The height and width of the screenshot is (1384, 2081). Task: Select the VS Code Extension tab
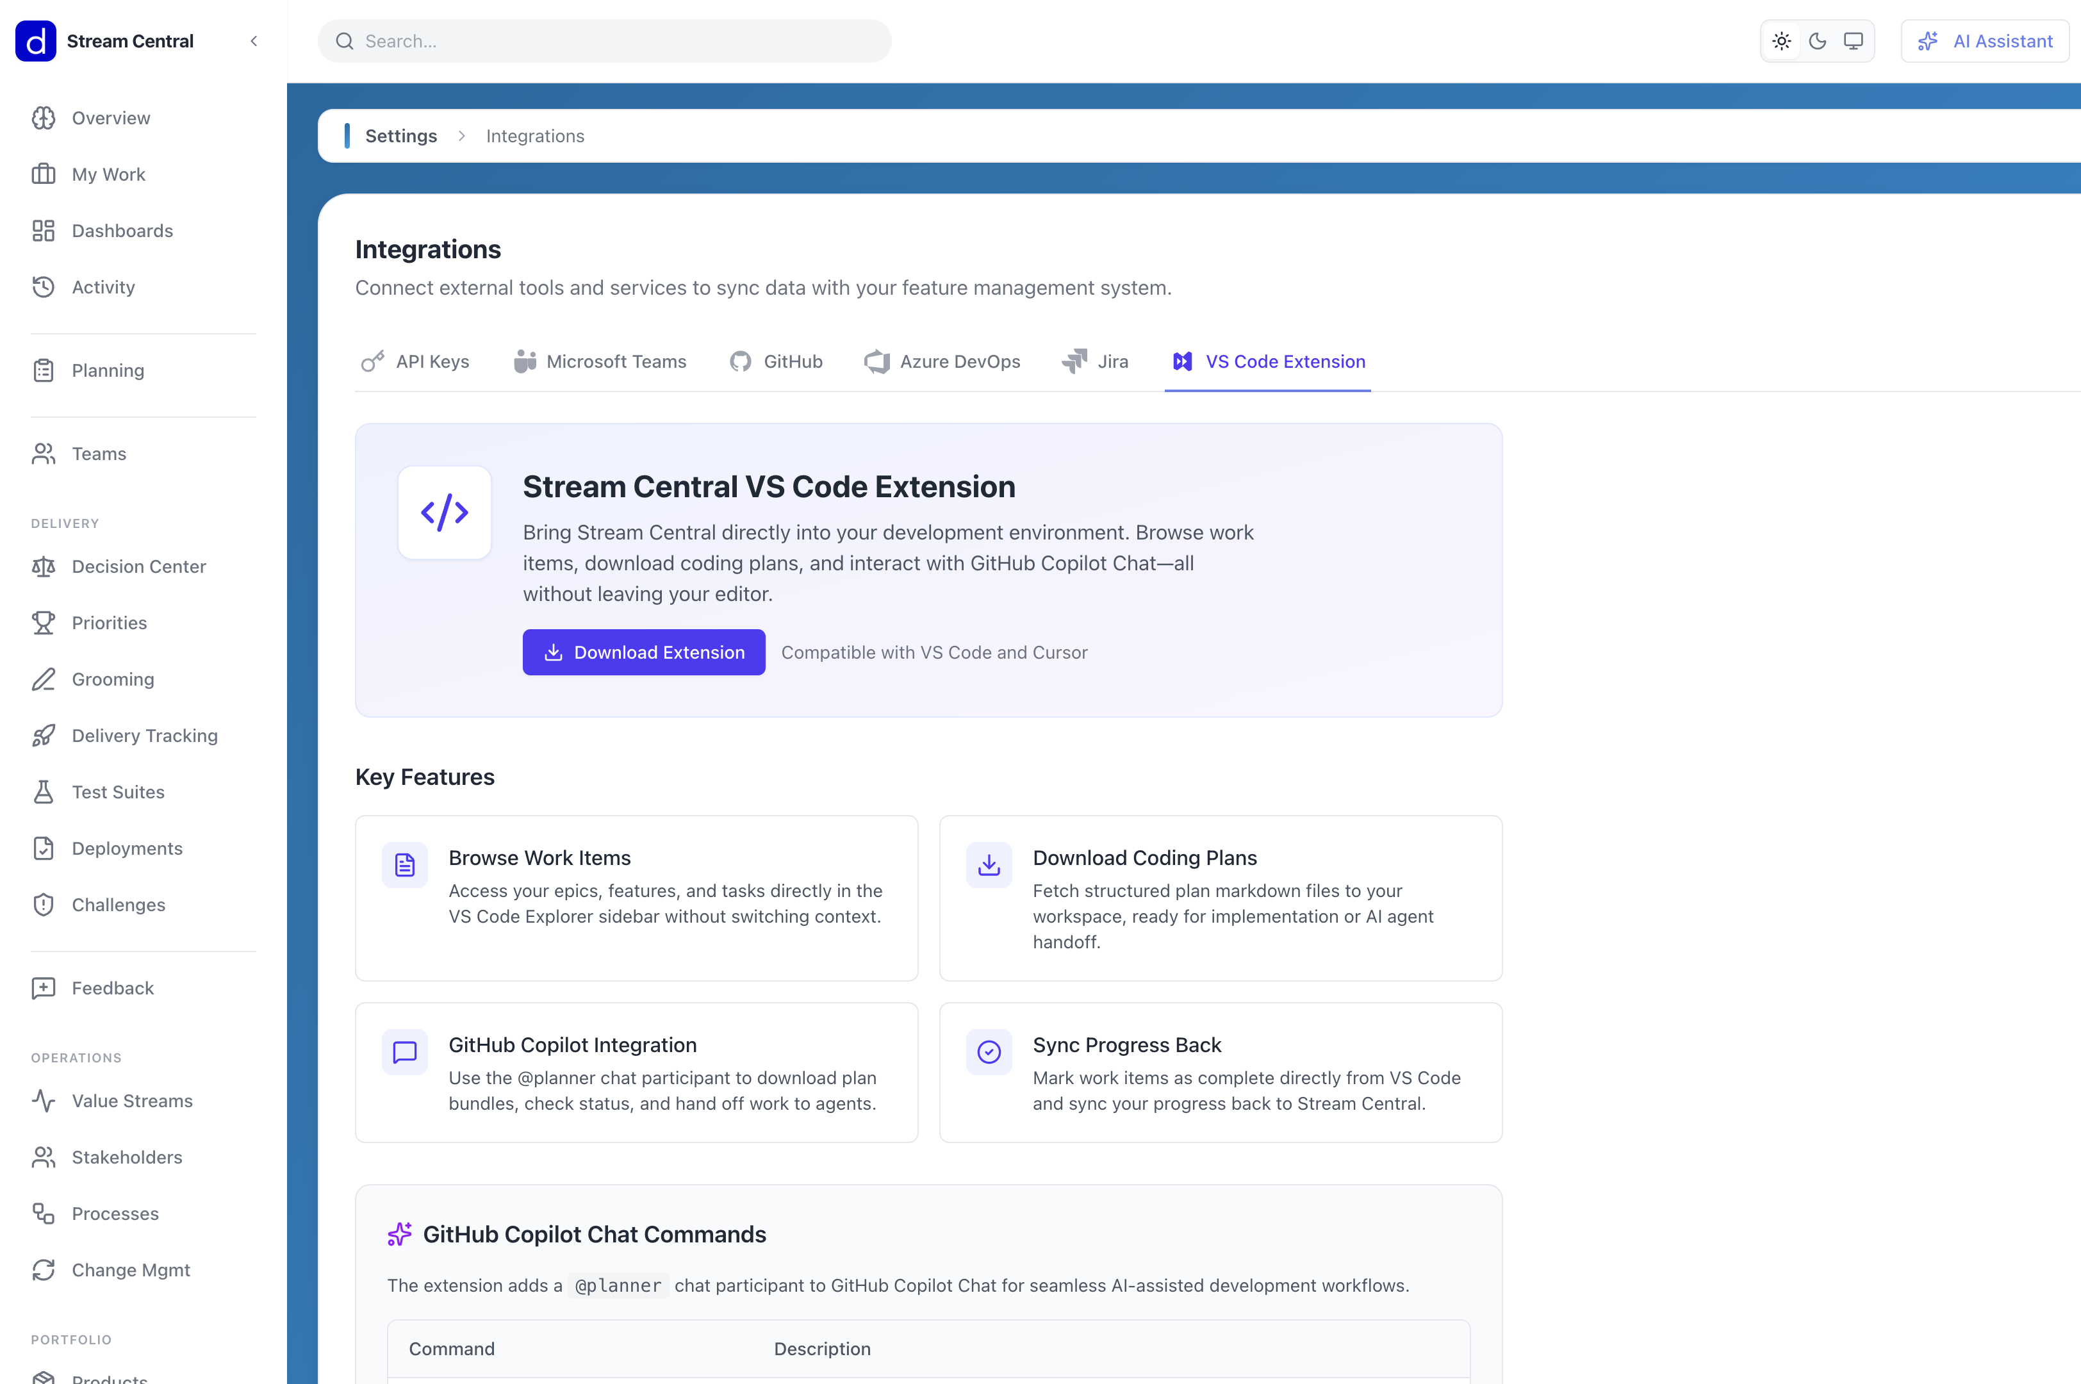coord(1268,362)
